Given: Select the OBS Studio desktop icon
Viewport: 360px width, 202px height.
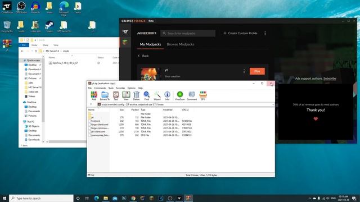Looking at the screenshot, I should (21, 7).
